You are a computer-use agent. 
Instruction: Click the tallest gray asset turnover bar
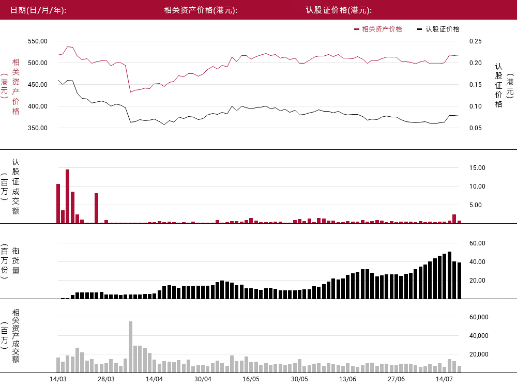131,347
